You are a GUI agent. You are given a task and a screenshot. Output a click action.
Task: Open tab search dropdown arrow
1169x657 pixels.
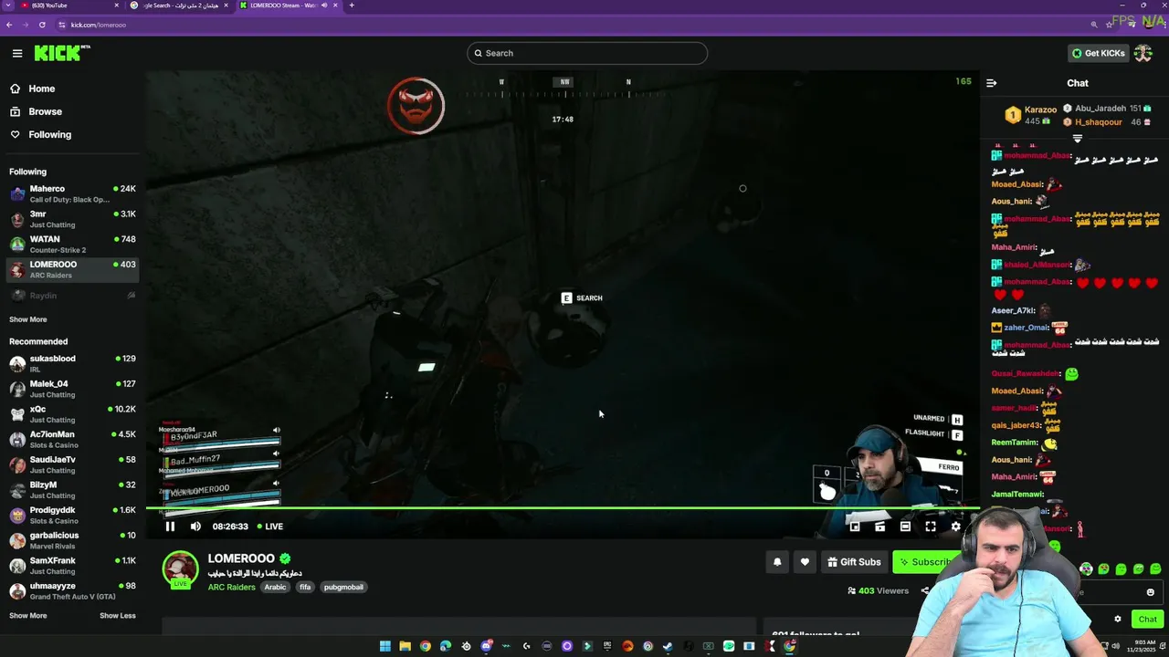point(7,5)
